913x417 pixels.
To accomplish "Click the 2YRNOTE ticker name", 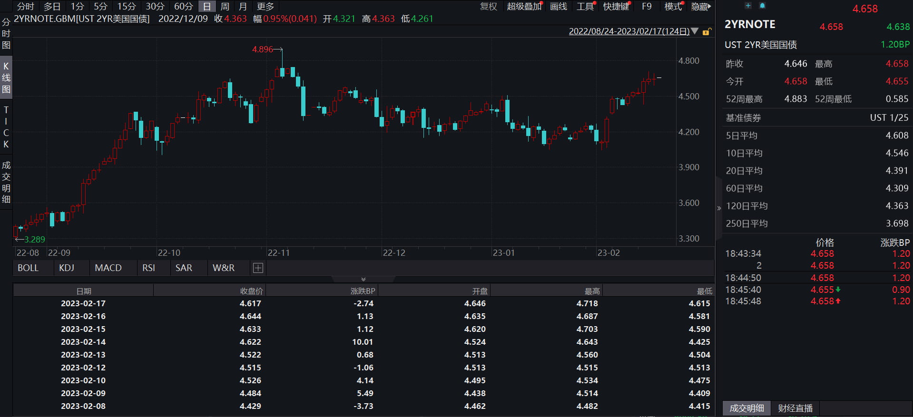I will (x=750, y=24).
